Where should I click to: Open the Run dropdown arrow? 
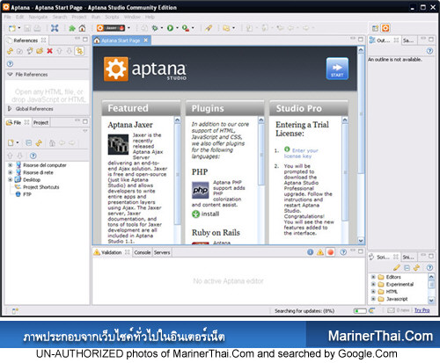(177, 28)
